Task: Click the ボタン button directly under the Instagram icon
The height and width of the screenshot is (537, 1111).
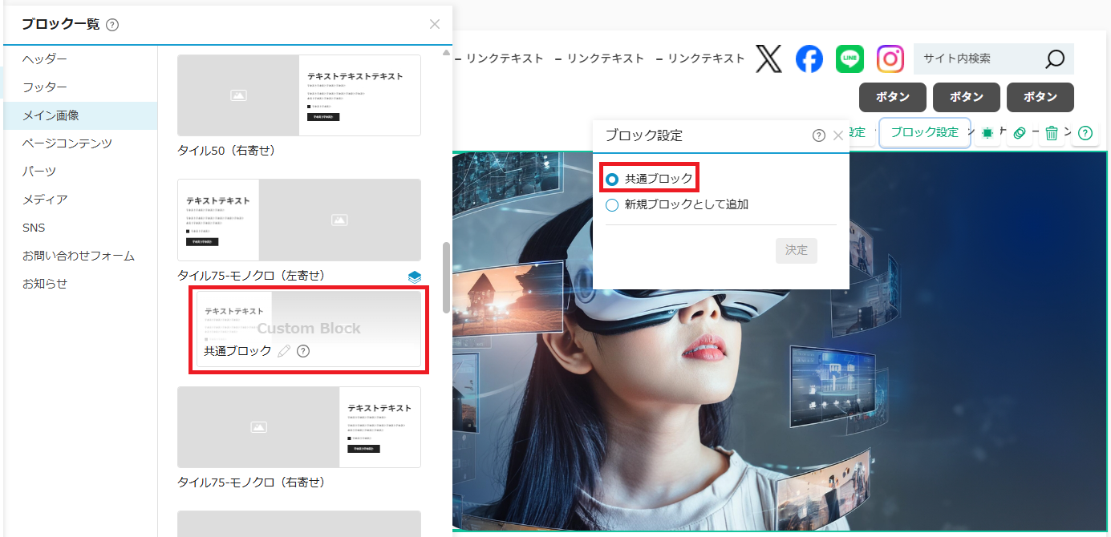Action: (893, 97)
